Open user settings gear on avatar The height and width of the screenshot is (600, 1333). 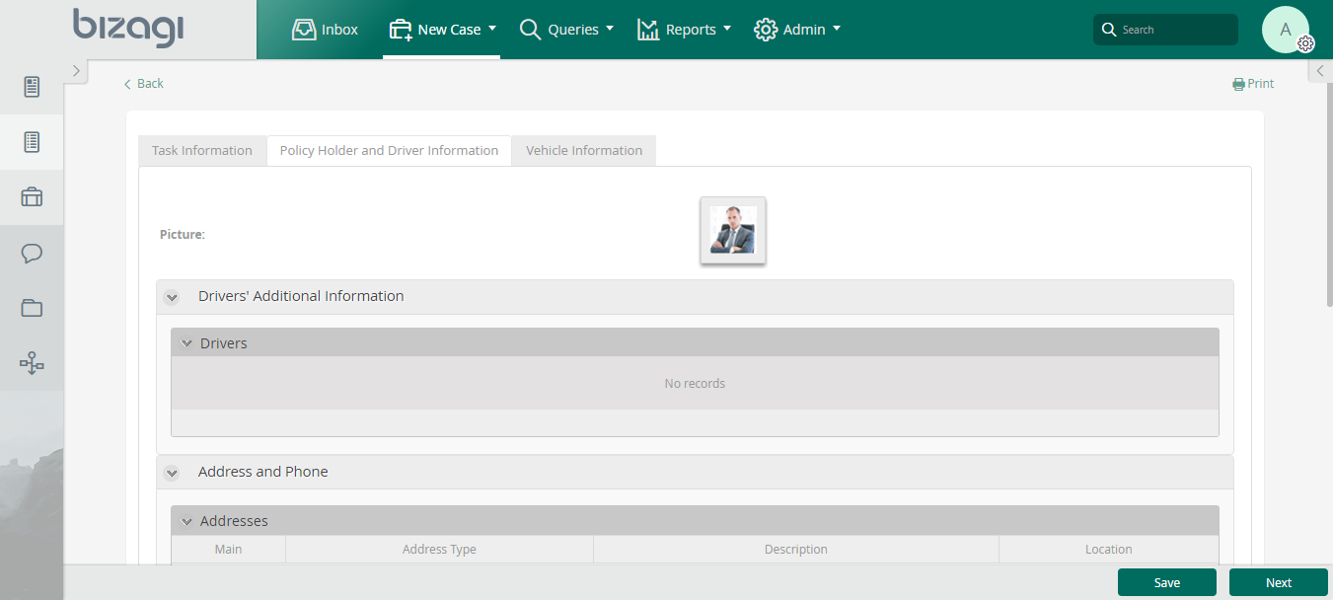click(x=1305, y=43)
